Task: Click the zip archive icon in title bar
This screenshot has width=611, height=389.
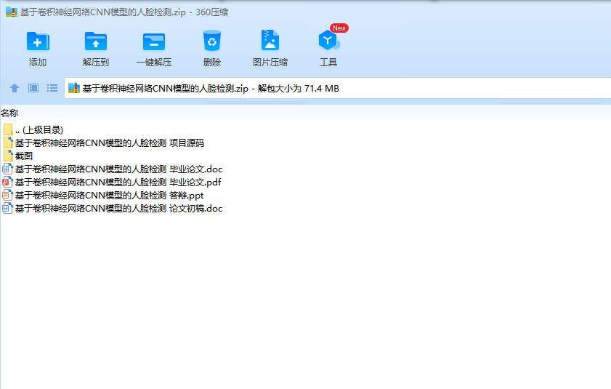Action: point(12,12)
